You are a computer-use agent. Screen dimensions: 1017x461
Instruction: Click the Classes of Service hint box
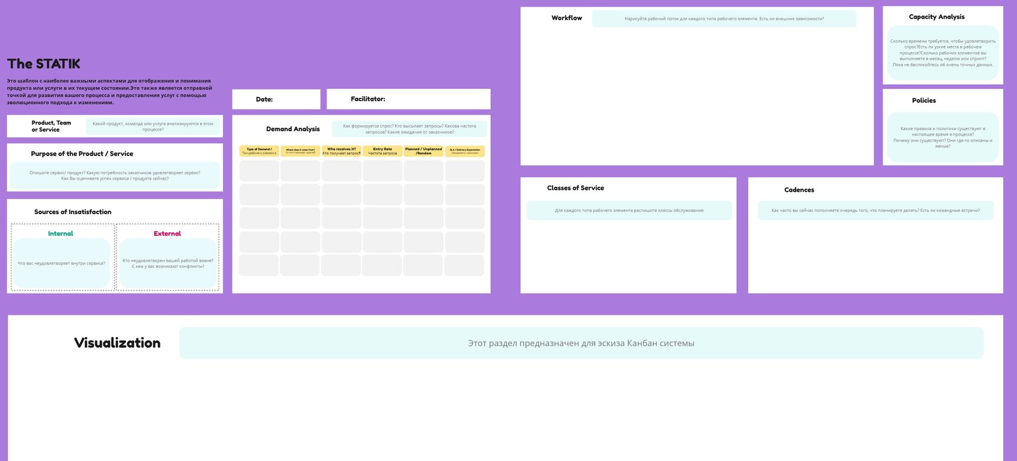pyautogui.click(x=629, y=211)
